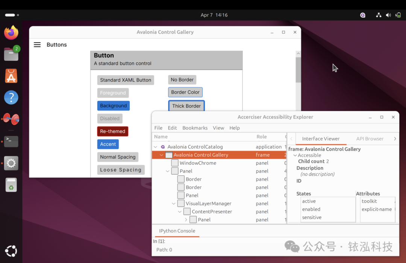Click the No Border button
This screenshot has width=406, height=263.
182,80
